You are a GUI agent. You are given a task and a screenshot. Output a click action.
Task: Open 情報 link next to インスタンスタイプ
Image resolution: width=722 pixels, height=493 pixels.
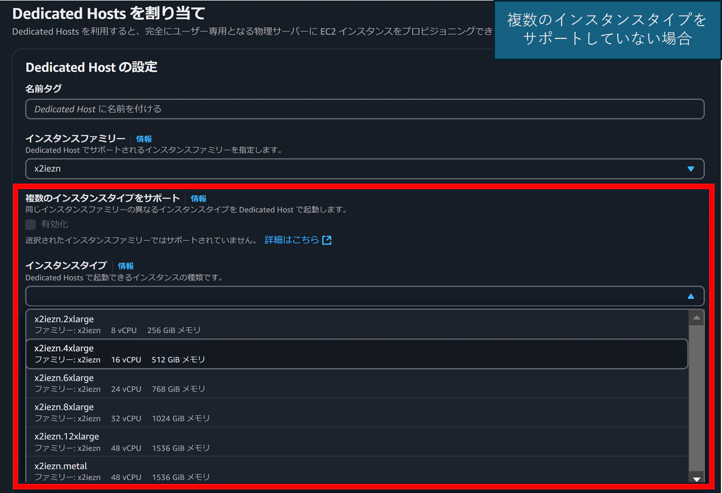126,266
